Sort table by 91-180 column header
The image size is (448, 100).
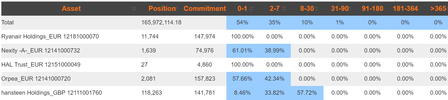(372, 8)
